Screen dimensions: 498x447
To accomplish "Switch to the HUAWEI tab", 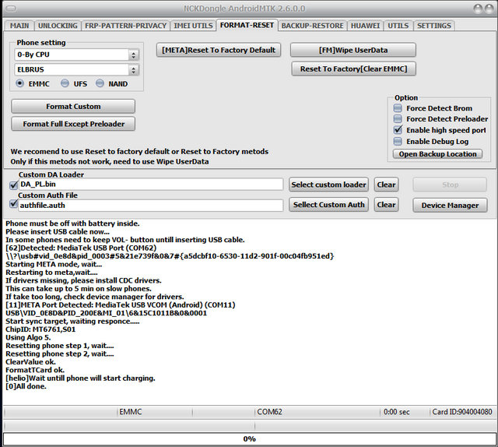I will (365, 26).
